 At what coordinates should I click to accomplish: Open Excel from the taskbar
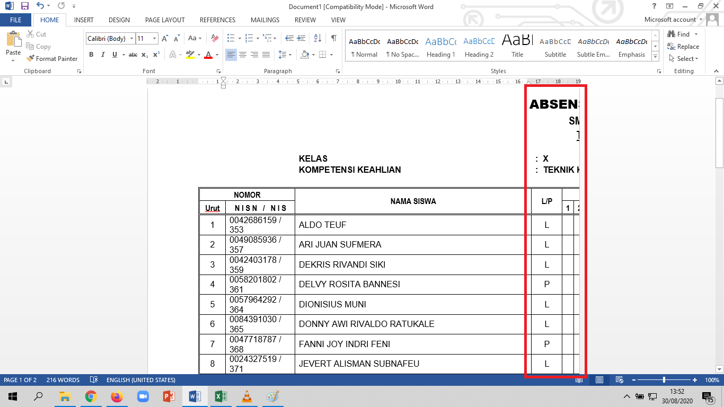(x=221, y=396)
